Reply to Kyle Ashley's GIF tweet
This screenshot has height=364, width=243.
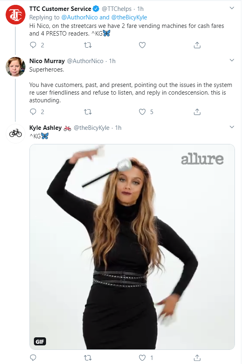(x=33, y=358)
